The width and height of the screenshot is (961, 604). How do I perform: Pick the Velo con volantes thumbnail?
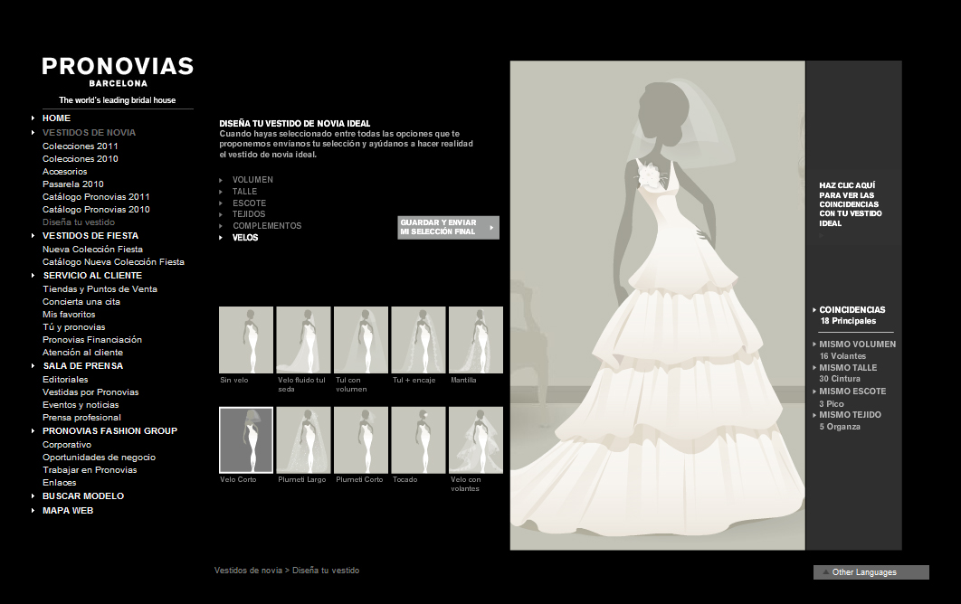tap(476, 439)
